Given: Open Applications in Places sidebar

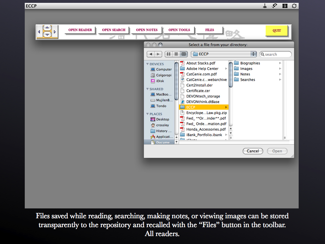Looking at the screenshot, I should 162,137.
